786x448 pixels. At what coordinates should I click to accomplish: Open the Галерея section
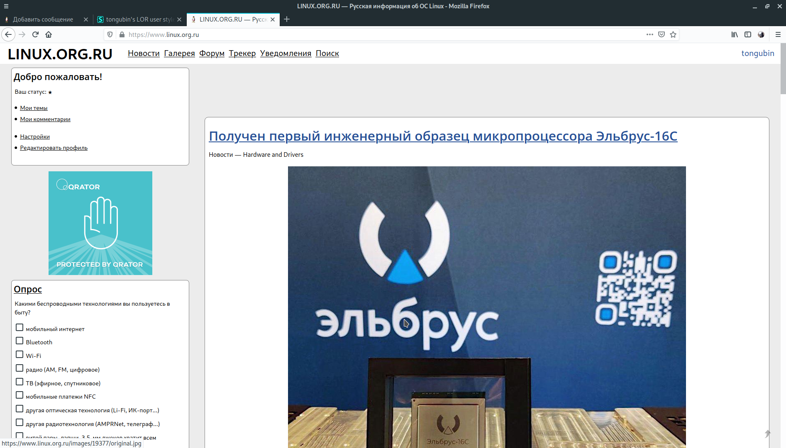[179, 54]
